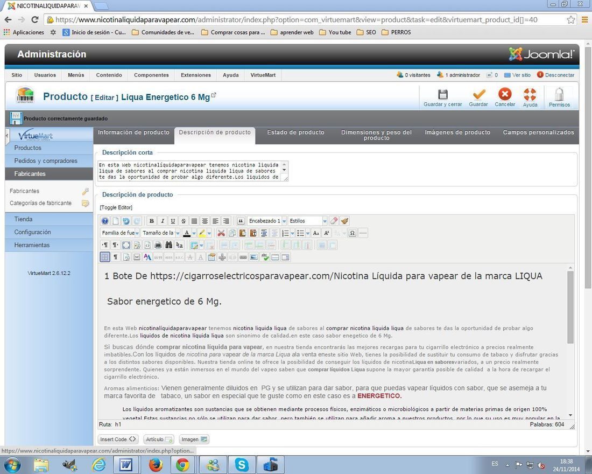Click the Artículo button below editor

click(x=158, y=439)
